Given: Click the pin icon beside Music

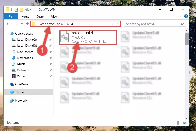Looking at the screenshot, I should click(x=51, y=64).
